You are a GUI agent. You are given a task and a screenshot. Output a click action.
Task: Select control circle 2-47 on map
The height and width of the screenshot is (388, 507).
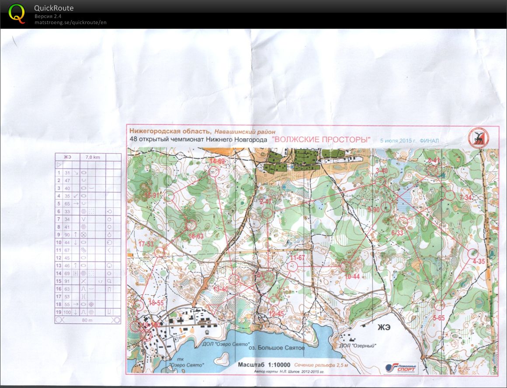267,213
